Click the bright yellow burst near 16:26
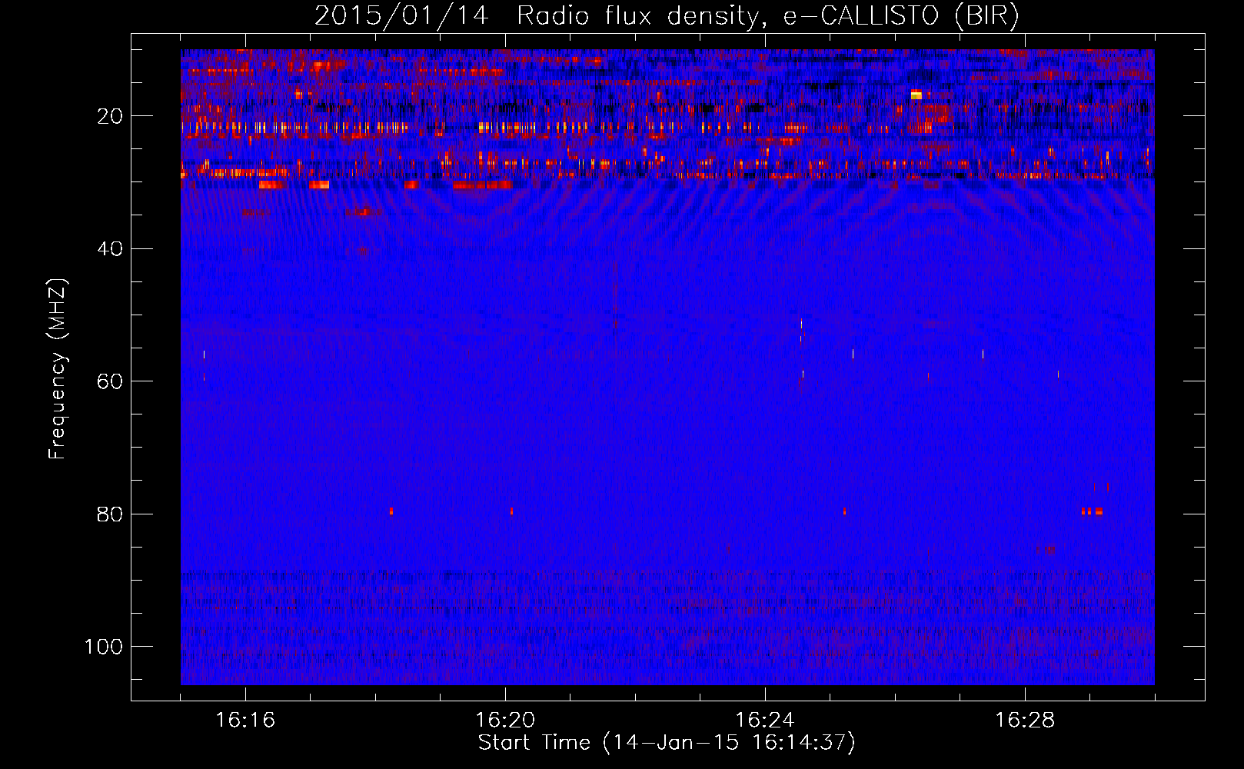The width and height of the screenshot is (1244, 769). (916, 95)
